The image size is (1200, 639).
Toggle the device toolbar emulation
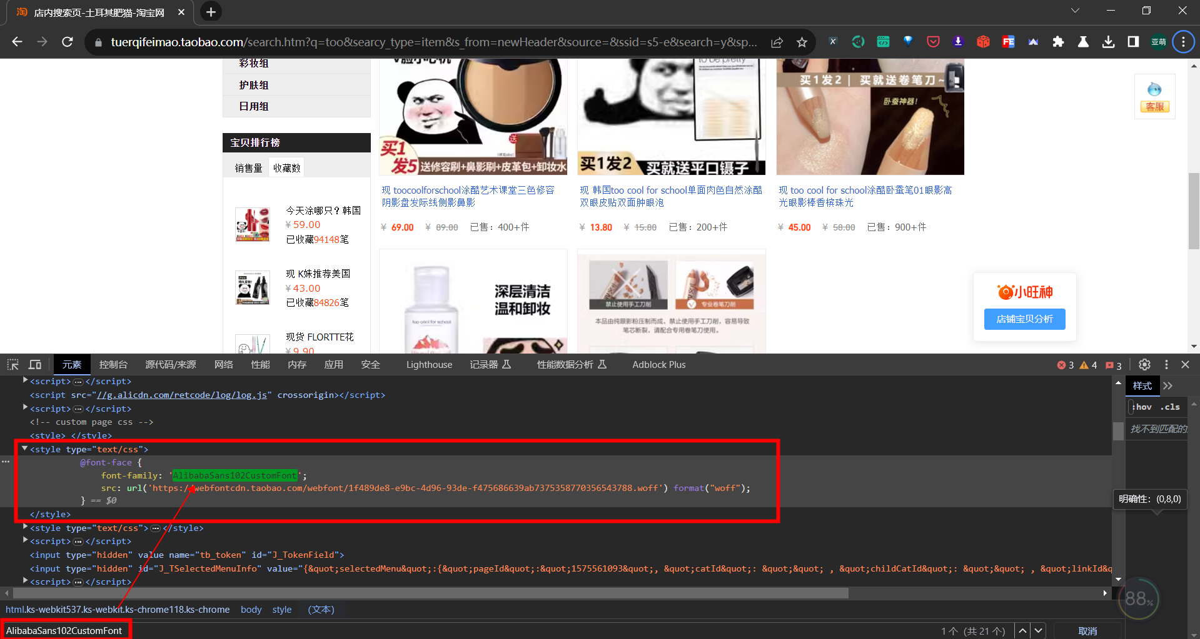pyautogui.click(x=35, y=364)
